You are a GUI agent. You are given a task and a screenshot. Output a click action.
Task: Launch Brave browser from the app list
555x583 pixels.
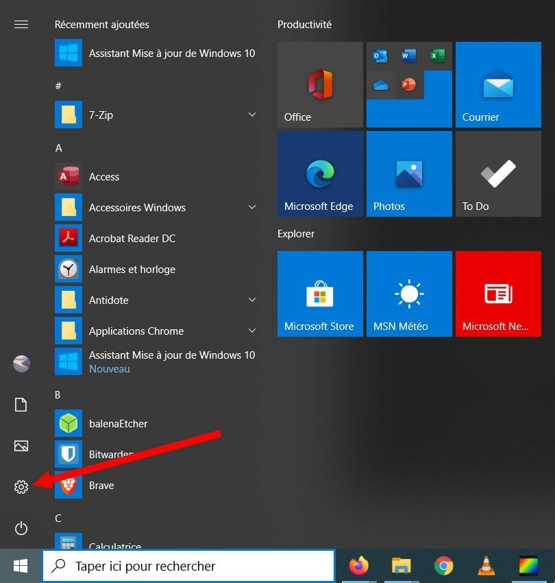point(156,485)
